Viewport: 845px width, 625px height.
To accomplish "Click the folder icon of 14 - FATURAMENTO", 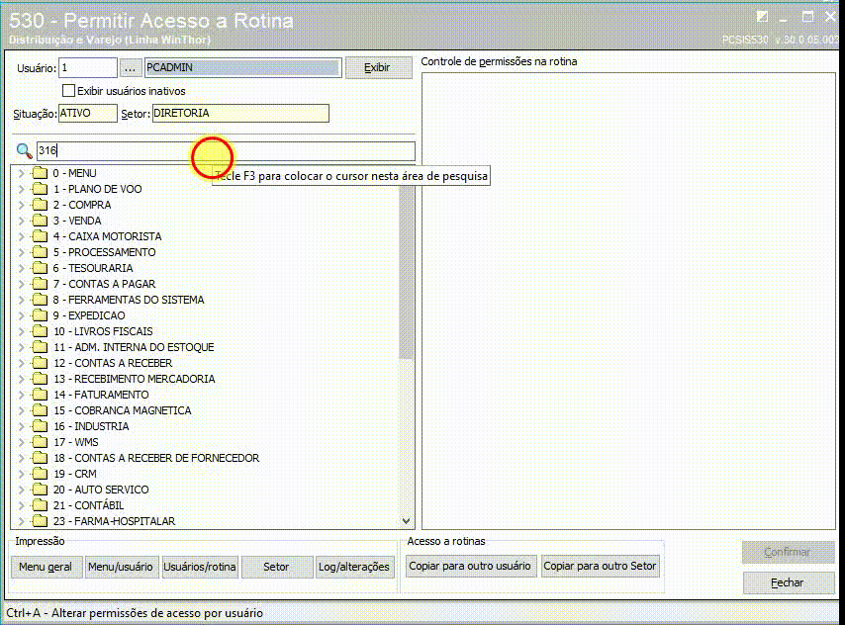I will pyautogui.click(x=40, y=395).
